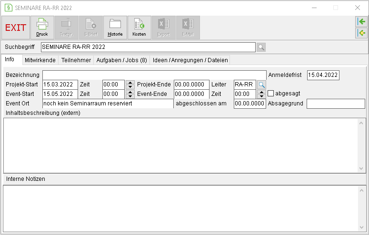Click the Projekt-Start date field
This screenshot has height=235, width=369.
tap(60, 85)
